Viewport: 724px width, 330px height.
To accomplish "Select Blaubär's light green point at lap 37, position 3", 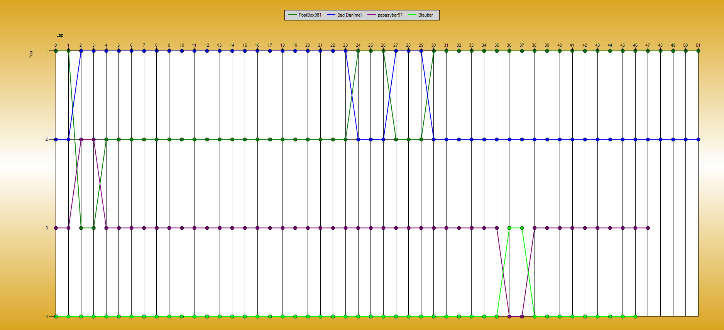I will tap(522, 228).
